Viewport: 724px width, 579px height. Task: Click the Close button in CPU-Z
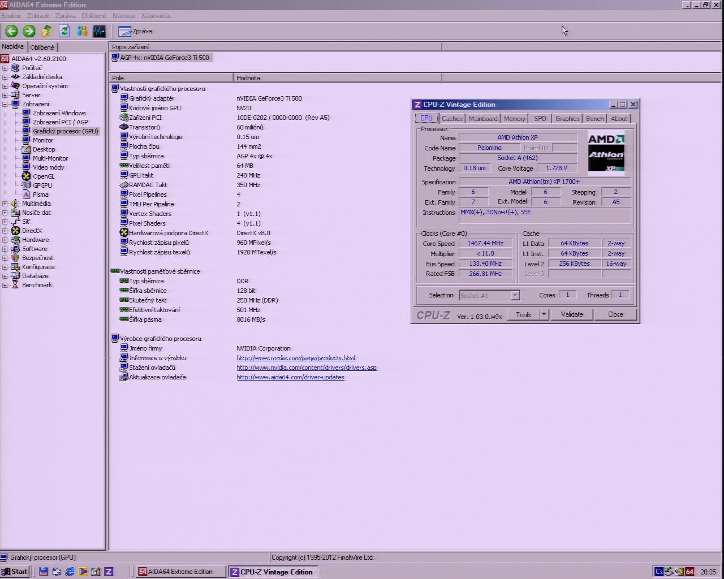615,314
